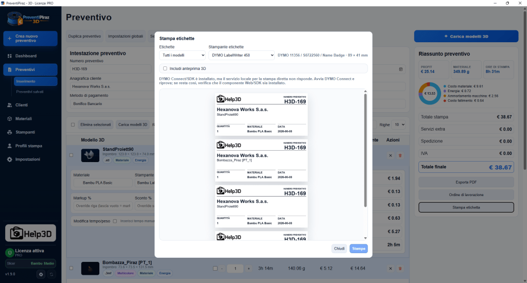Open the Materiali menu entry
This screenshot has width=527, height=283.
[30, 119]
